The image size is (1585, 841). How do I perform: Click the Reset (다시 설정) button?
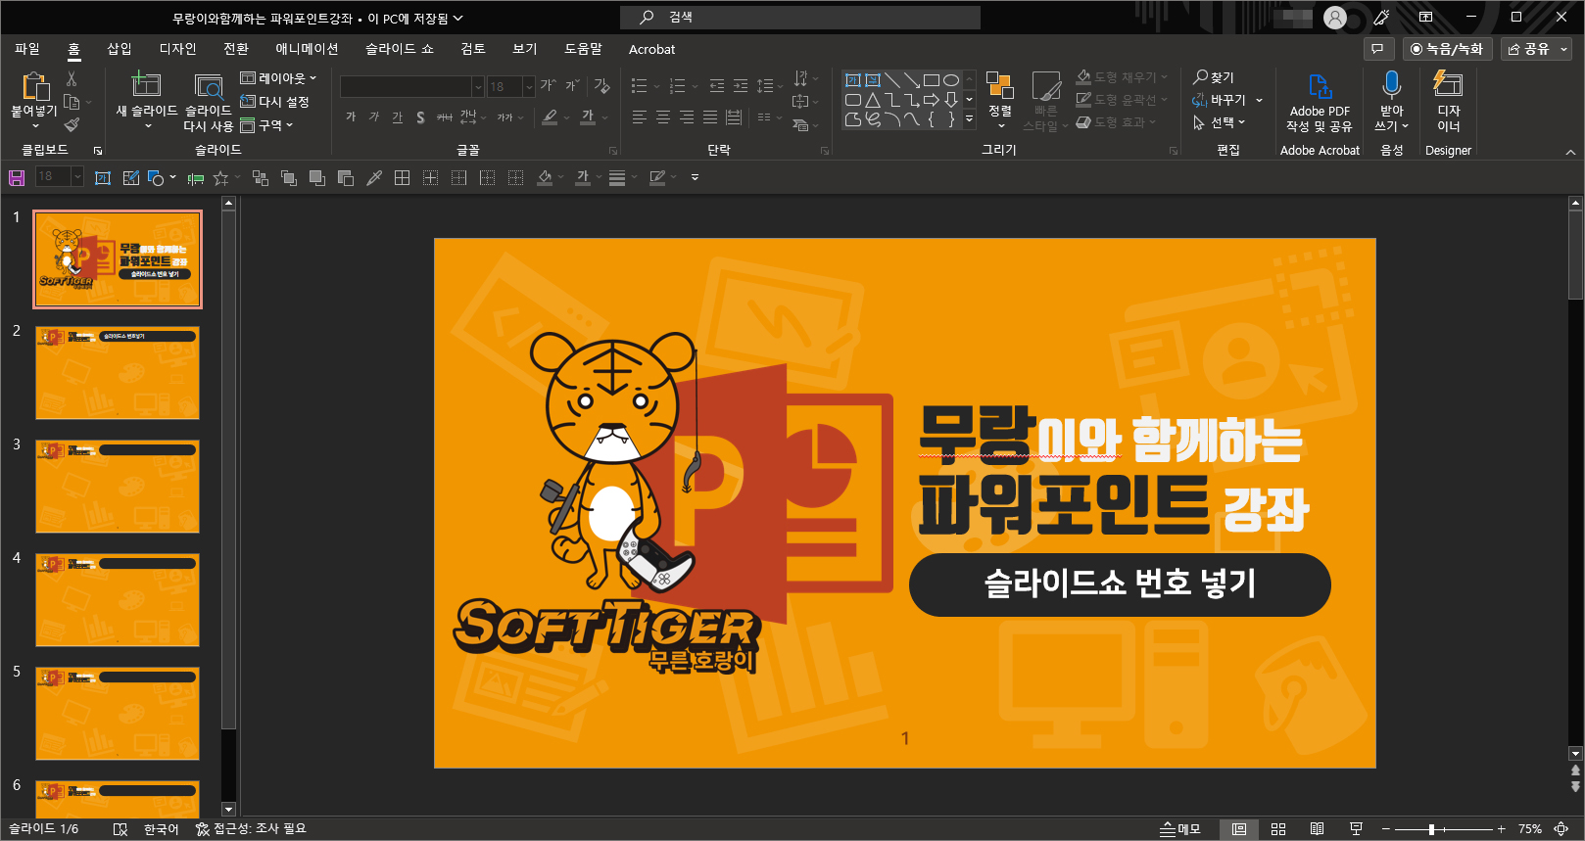click(x=275, y=102)
